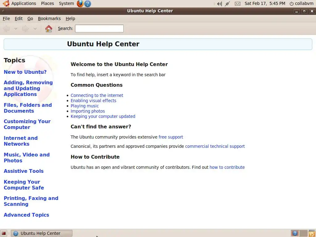Screen dimensions: 316x237
Task: Switch to the empty second workspace
Action: pyautogui.click(x=303, y=233)
